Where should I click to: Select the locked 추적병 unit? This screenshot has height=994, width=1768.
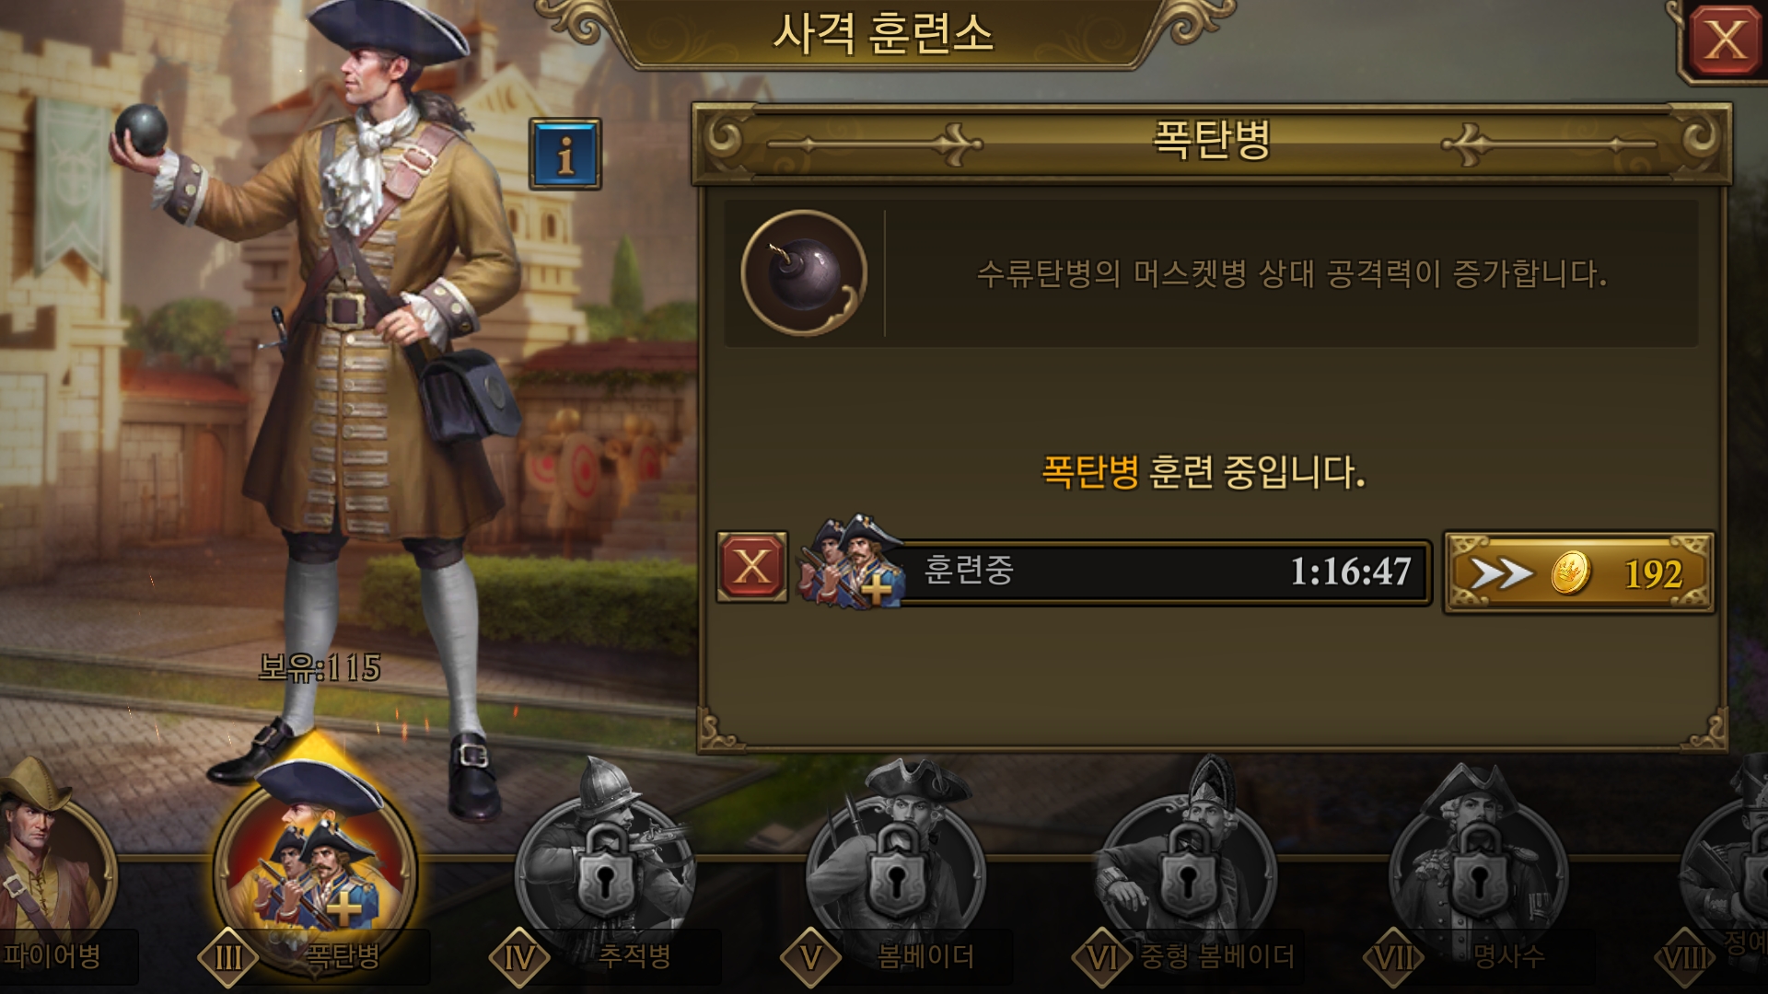[x=605, y=870]
